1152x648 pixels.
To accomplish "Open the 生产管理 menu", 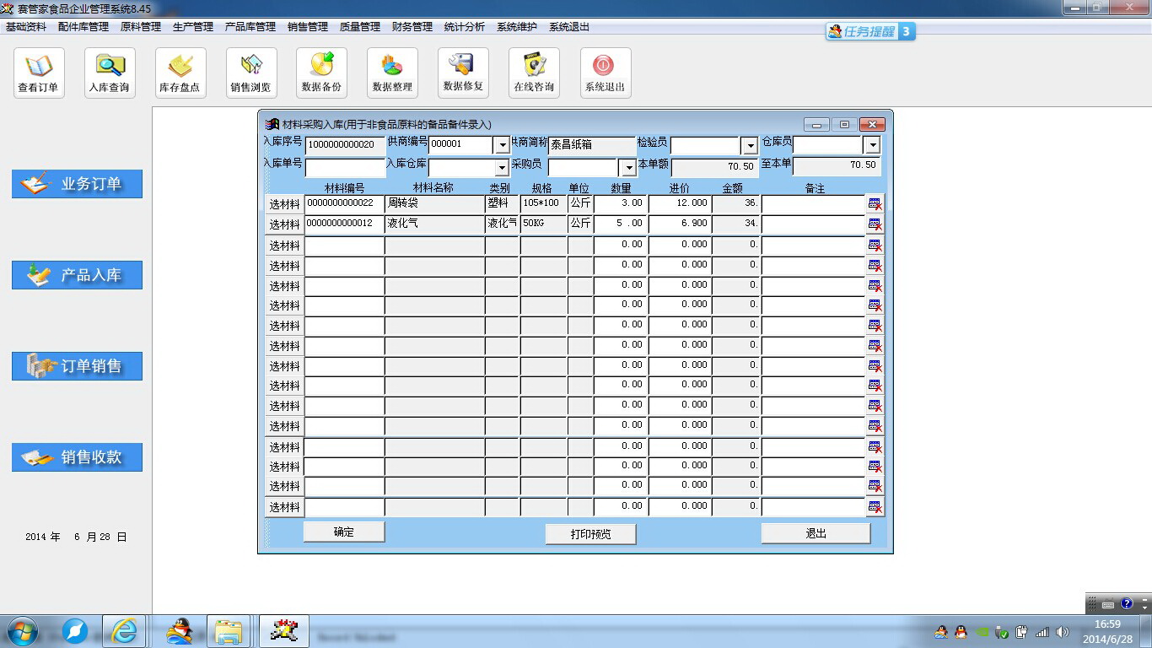I will [193, 27].
